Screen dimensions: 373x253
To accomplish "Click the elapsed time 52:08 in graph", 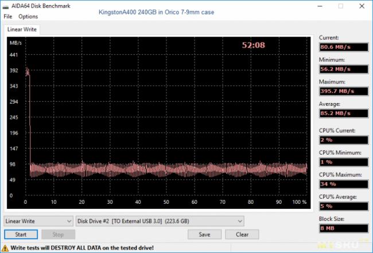I will pos(253,45).
